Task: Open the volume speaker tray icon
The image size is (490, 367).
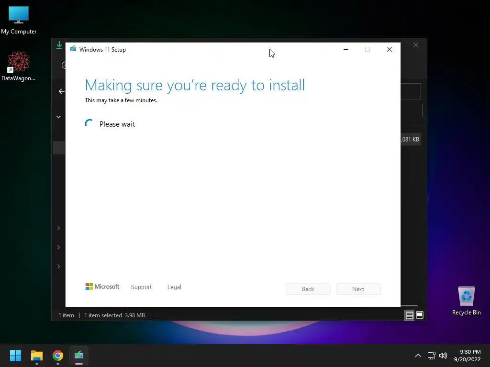Action: click(x=443, y=356)
